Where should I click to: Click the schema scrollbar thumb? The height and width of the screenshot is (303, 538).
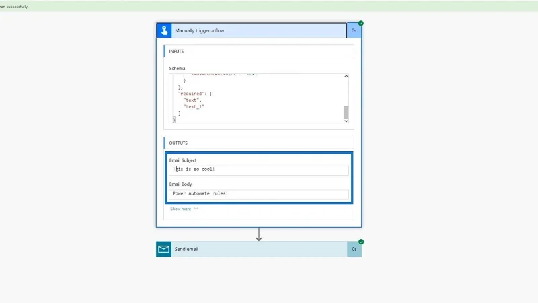click(x=346, y=112)
